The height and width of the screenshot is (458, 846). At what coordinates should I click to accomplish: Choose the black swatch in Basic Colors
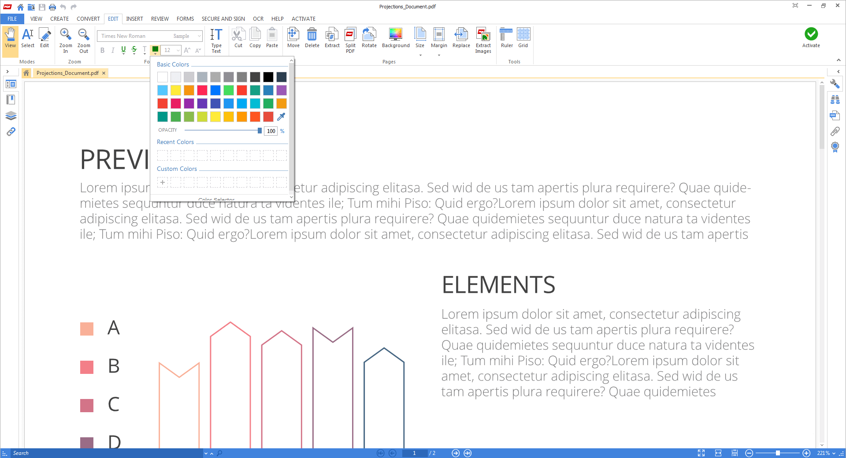click(268, 77)
